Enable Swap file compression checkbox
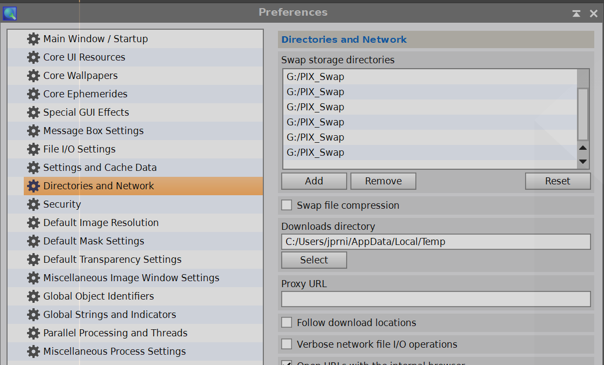The height and width of the screenshot is (365, 604). coord(287,205)
